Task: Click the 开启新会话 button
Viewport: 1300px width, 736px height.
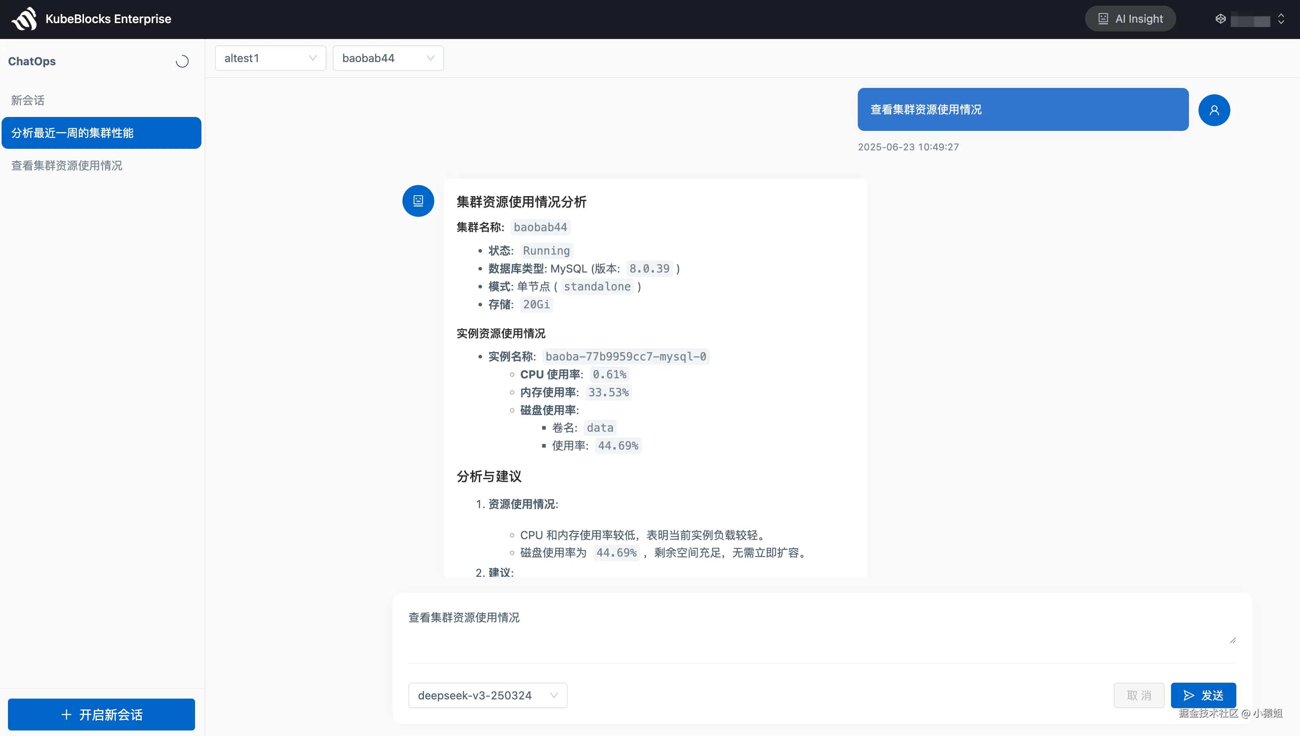Action: [101, 714]
